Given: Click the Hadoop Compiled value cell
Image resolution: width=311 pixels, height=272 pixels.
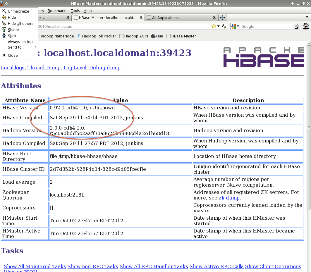Looking at the screenshot, I should (121, 143).
